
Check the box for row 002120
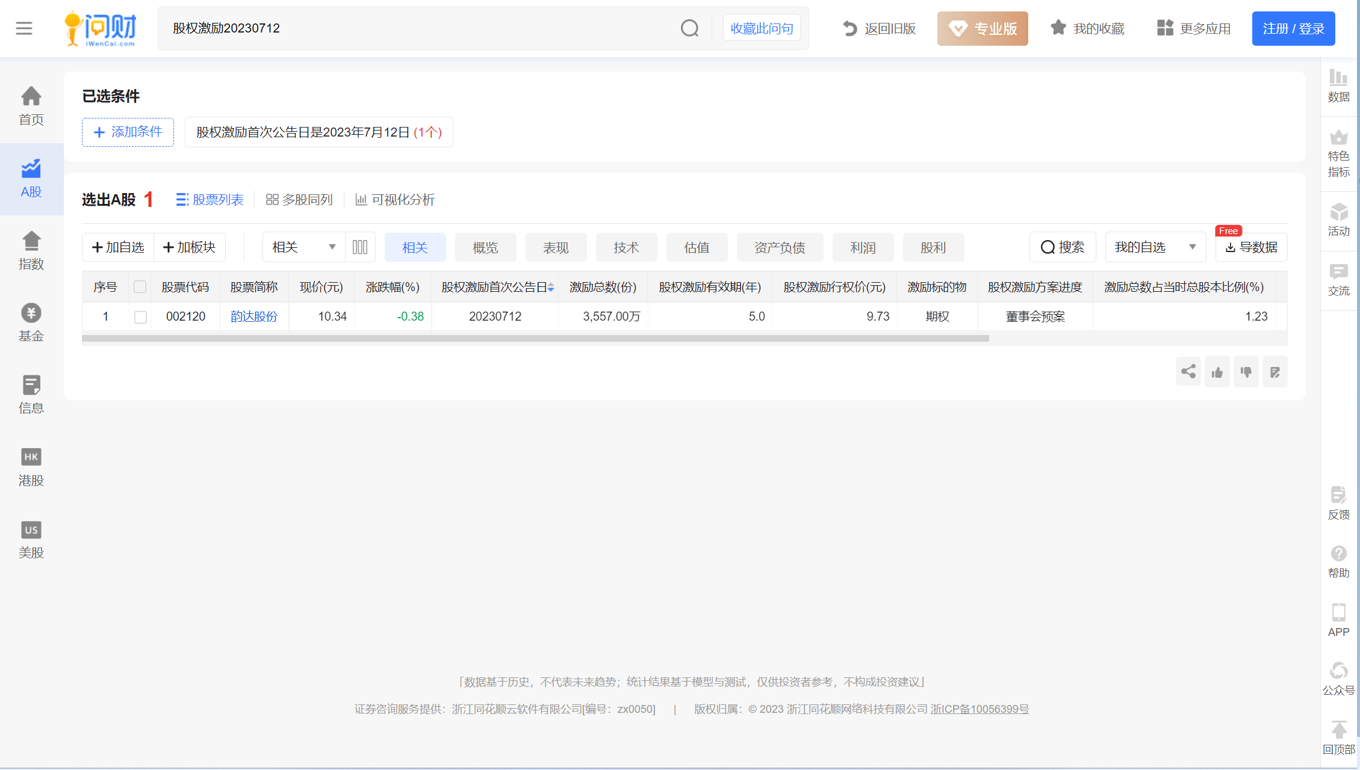(140, 317)
